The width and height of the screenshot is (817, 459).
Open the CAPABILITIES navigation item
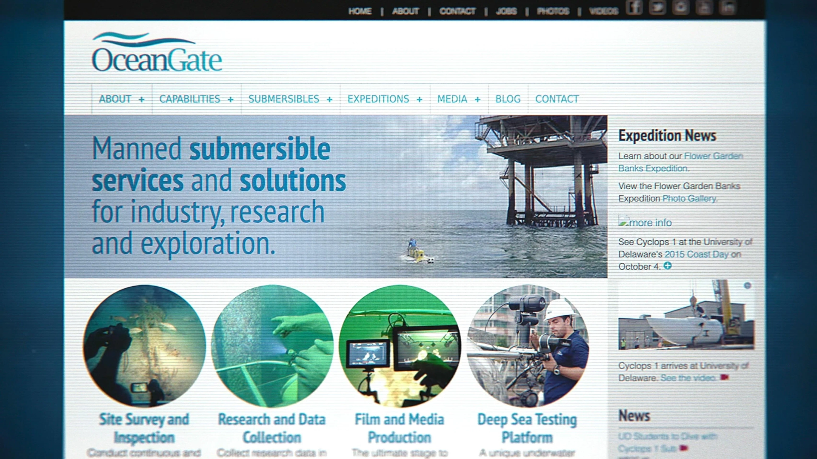click(190, 99)
